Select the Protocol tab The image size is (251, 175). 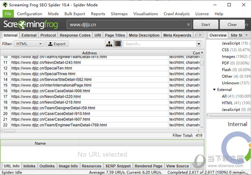click(48, 35)
